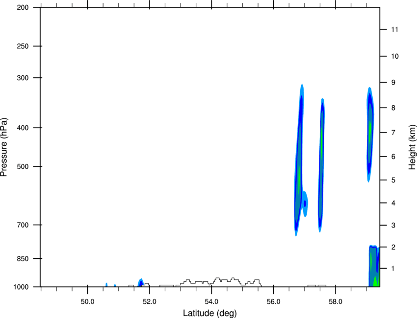Click the low-level contour block below 2 km

point(374,266)
